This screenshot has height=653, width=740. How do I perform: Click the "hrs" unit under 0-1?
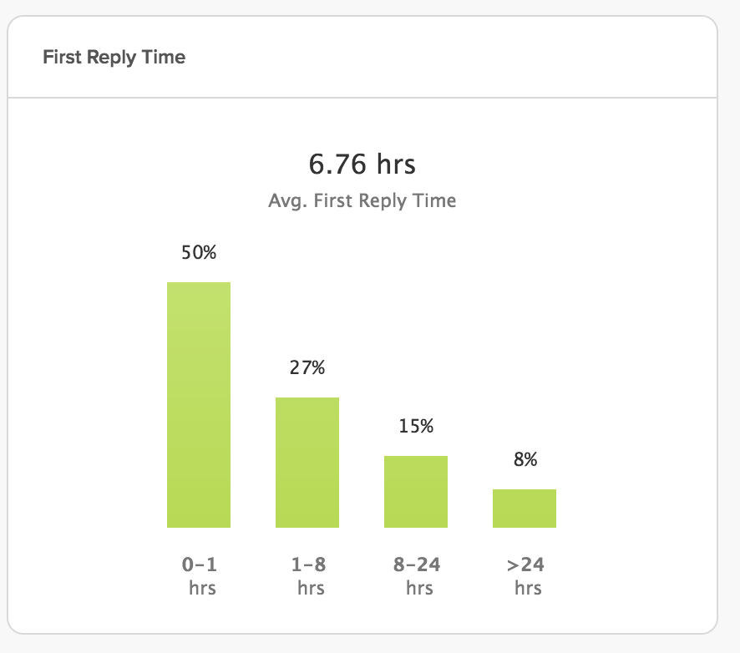click(202, 589)
